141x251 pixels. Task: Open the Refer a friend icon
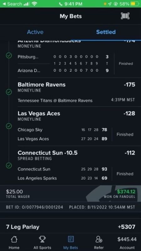coord(99,239)
